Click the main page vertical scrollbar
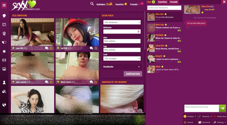This screenshot has width=227, height=125. click(x=145, y=31)
